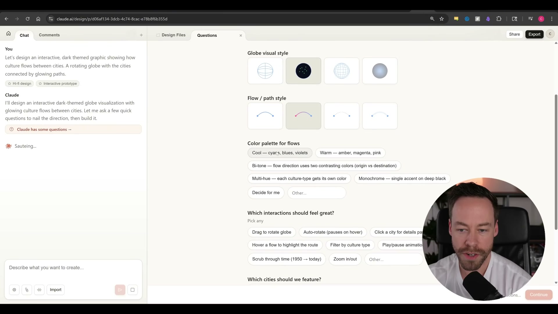Open the Chrome three-dot menu
This screenshot has height=314, width=558.
[552, 19]
